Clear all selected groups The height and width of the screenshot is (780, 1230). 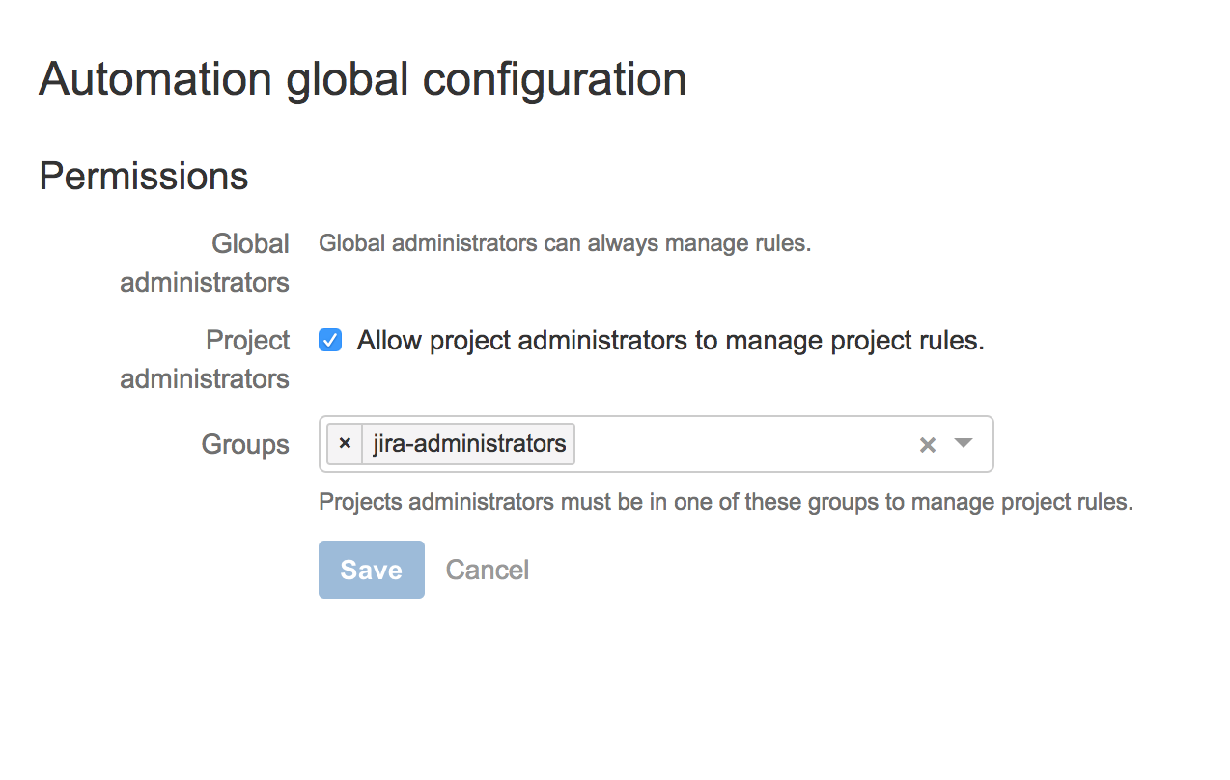[x=927, y=445]
